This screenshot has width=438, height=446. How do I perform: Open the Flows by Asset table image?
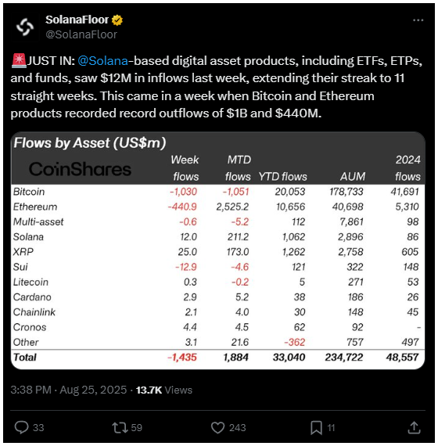tap(218, 250)
